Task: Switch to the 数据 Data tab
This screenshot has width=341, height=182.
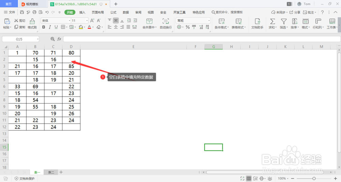Action: pyautogui.click(x=126, y=12)
